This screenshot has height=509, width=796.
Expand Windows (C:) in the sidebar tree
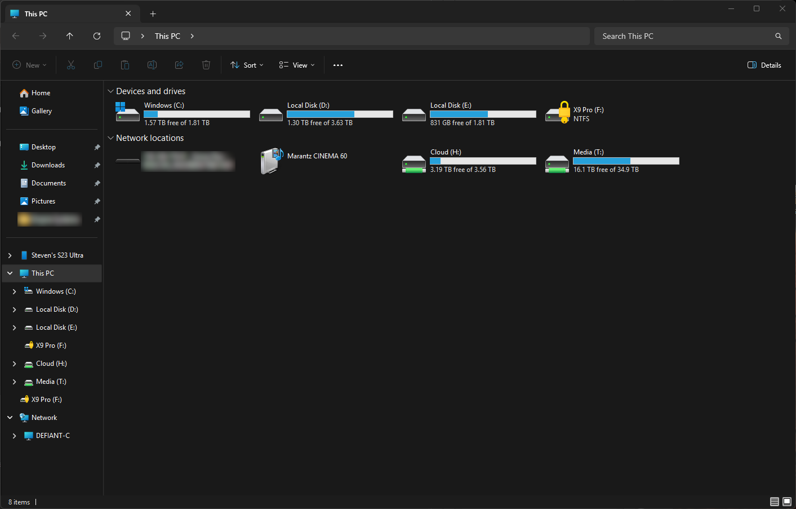pos(14,291)
